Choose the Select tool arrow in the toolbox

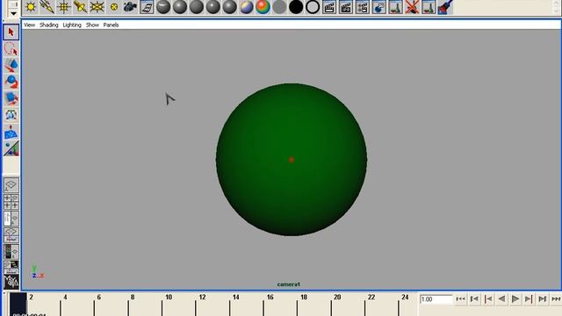tap(11, 32)
